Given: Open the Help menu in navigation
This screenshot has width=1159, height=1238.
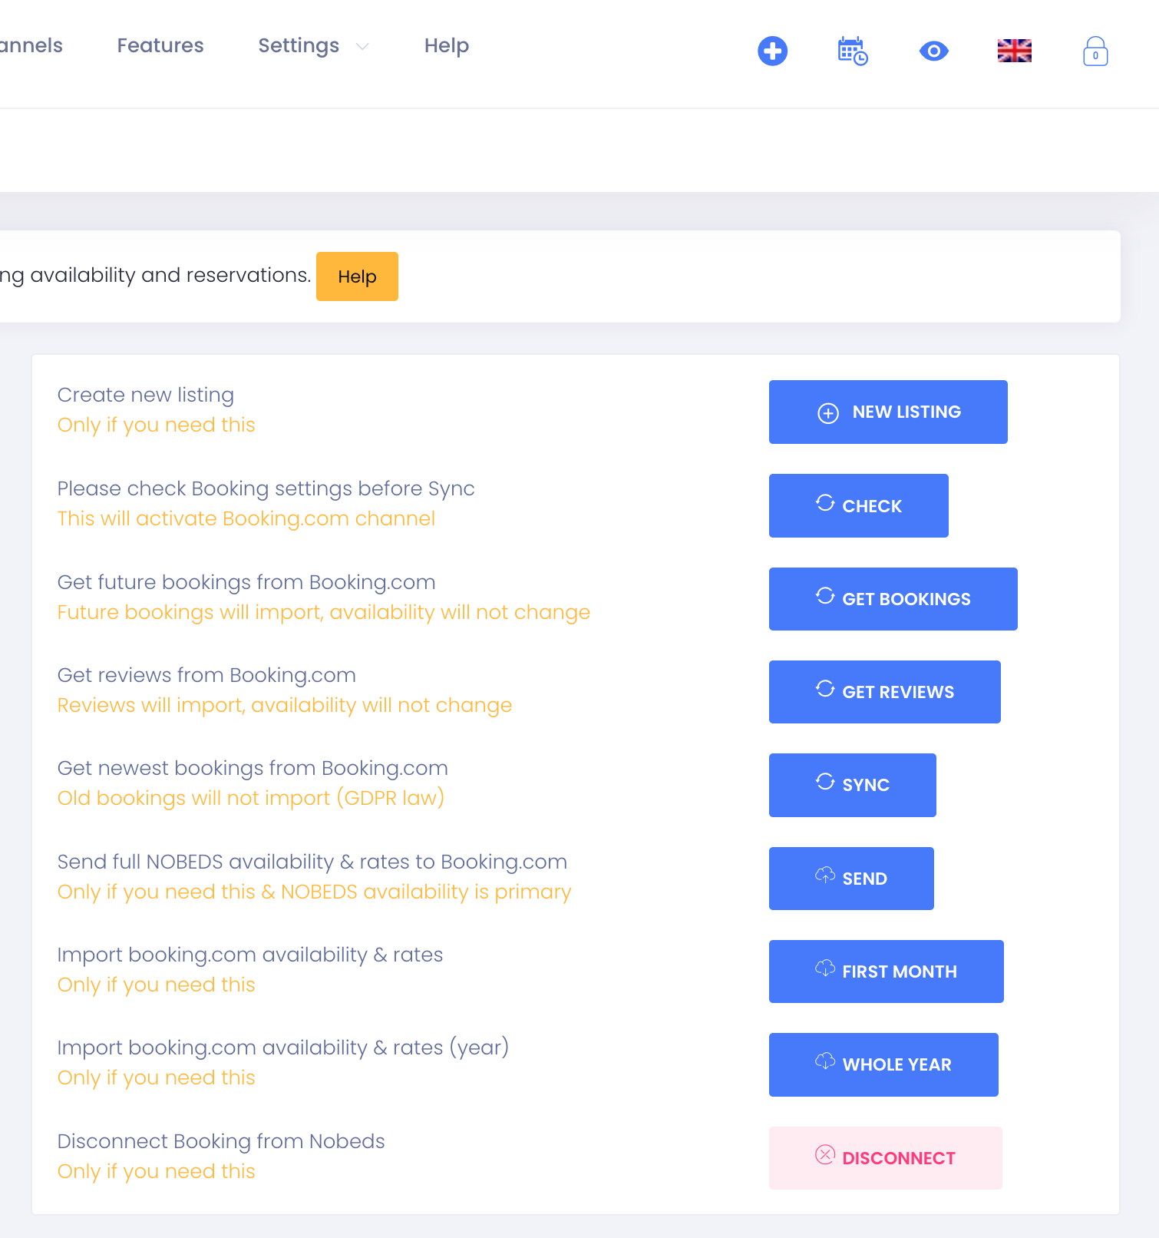Looking at the screenshot, I should (446, 46).
